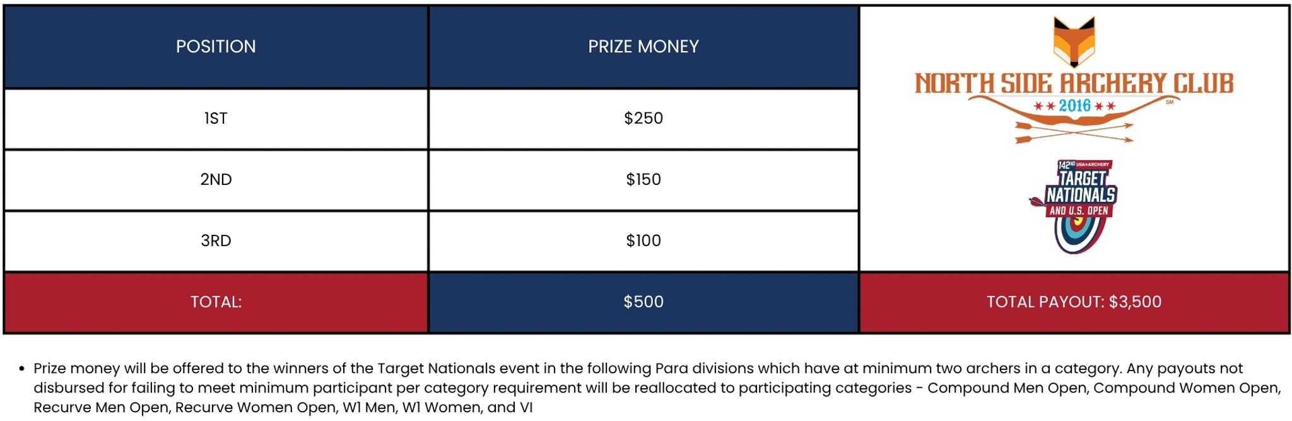Click the bullet point before the footnote
This screenshot has width=1292, height=421.
click(x=22, y=369)
